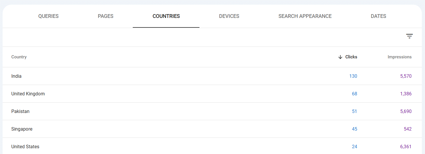Select the United States row
Viewport: 425px width, 154px height.
212,146
